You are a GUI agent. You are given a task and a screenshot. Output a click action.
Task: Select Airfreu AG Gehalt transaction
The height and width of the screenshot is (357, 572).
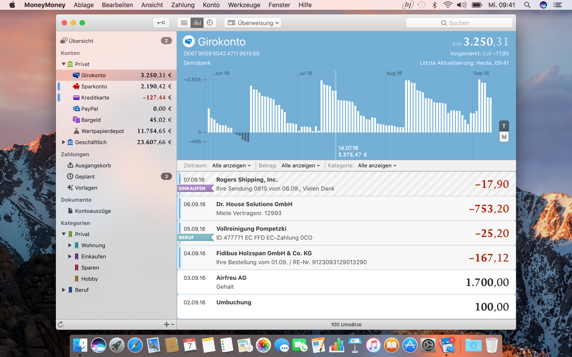coord(346,282)
